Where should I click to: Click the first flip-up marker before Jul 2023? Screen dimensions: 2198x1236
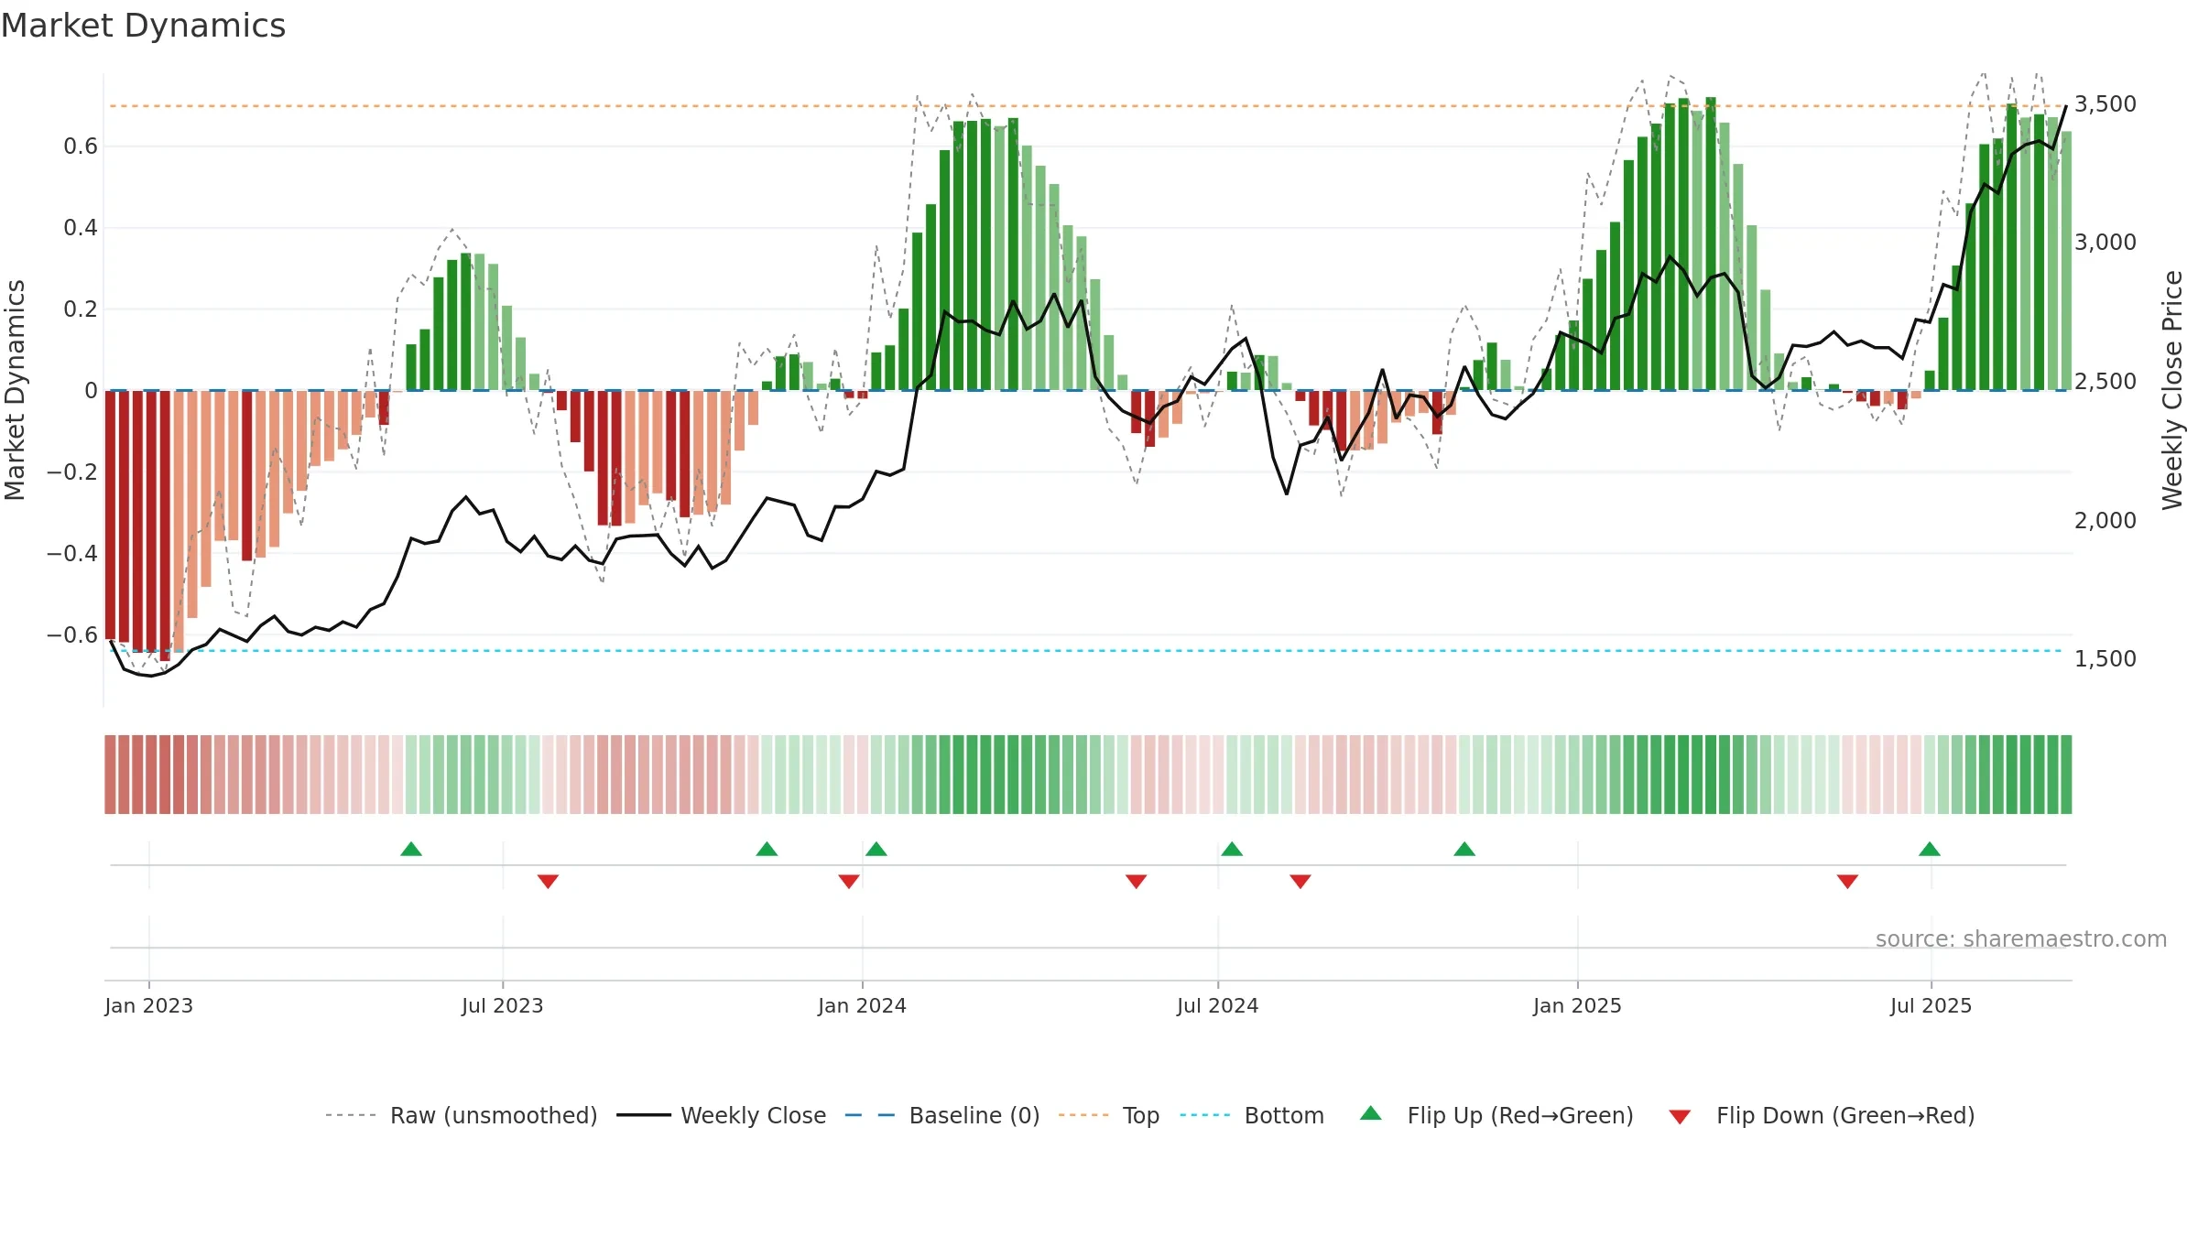click(x=411, y=849)
